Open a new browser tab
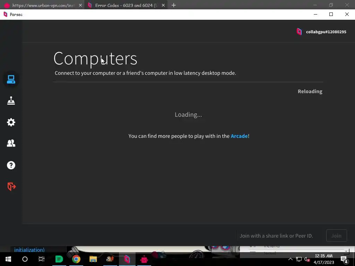The height and width of the screenshot is (266, 355). (174, 5)
